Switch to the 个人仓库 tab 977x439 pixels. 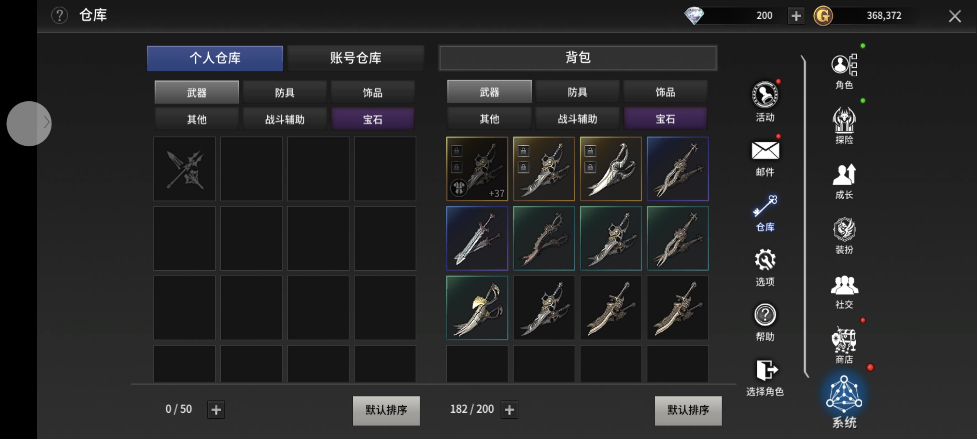coord(215,58)
